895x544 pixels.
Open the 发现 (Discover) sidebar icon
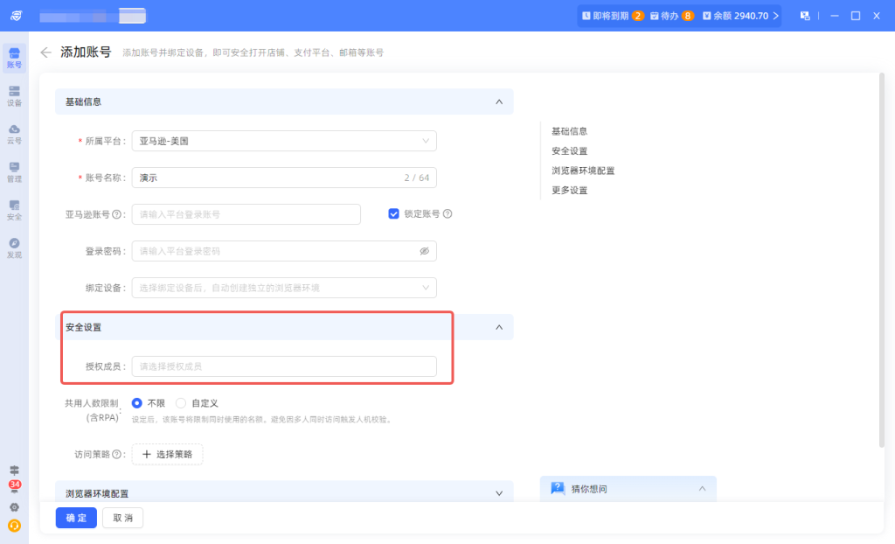click(x=14, y=248)
